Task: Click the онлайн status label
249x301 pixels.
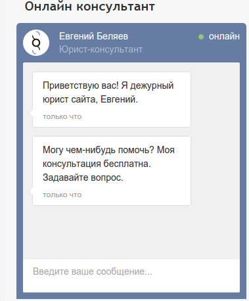Action: (x=224, y=36)
